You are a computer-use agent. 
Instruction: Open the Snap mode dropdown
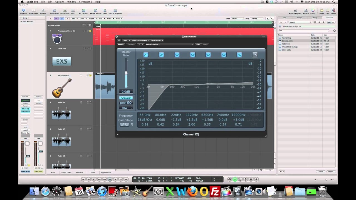coord(237,19)
